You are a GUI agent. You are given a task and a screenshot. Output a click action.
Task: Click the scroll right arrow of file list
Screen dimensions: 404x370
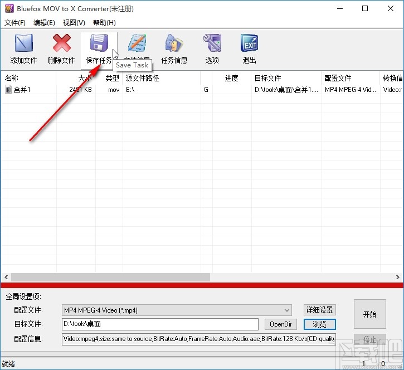pyautogui.click(x=398, y=277)
